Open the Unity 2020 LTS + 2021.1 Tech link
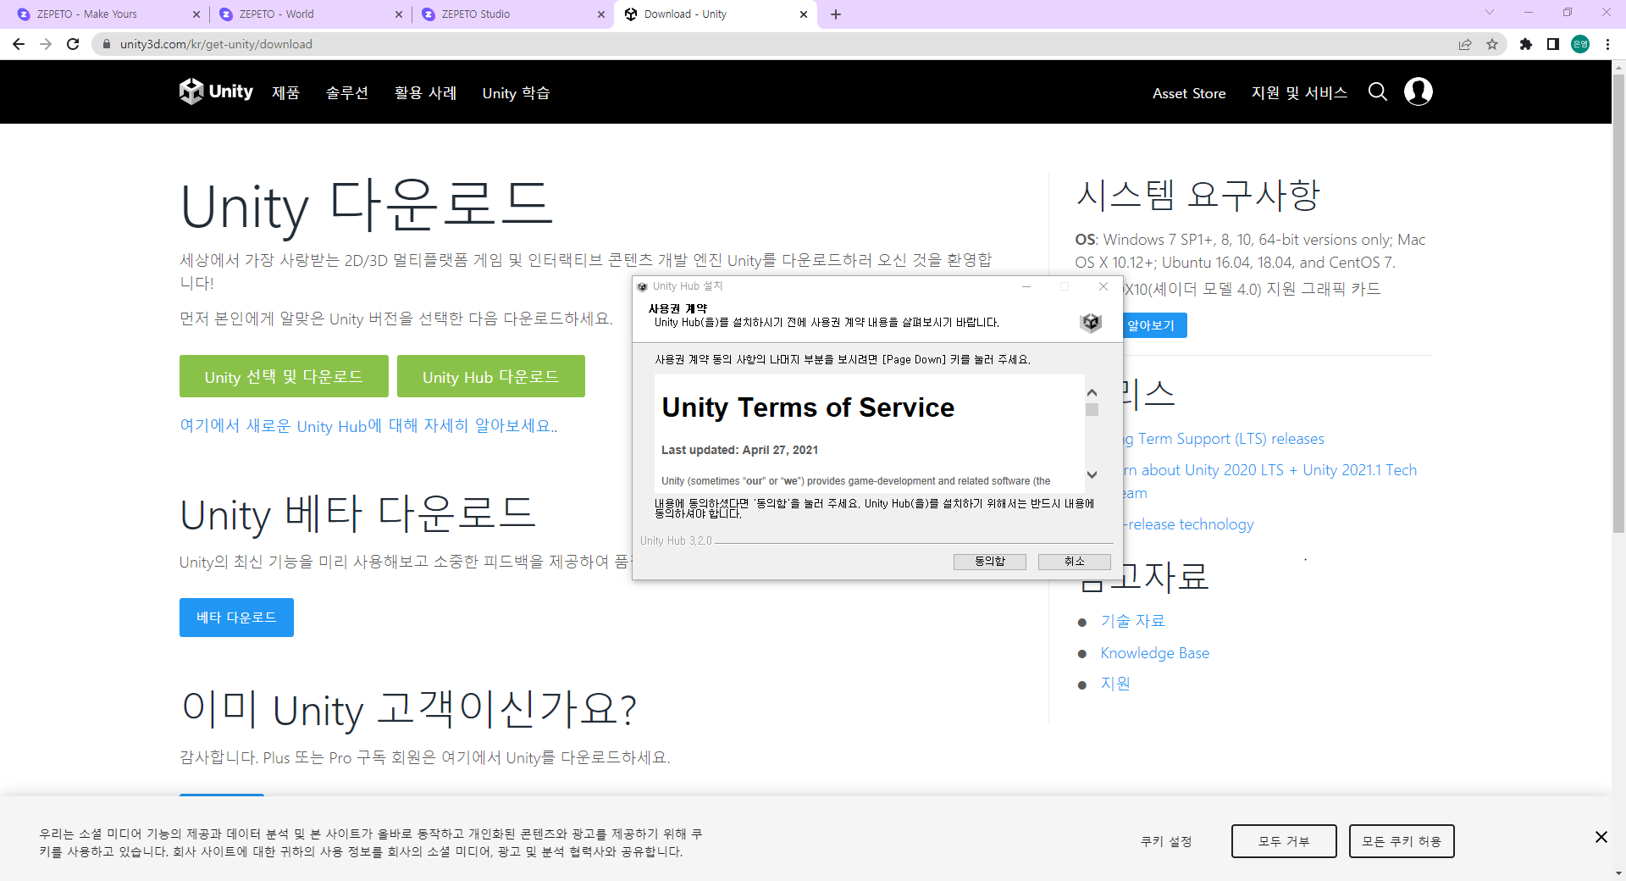The height and width of the screenshot is (881, 1626). pyautogui.click(x=1270, y=470)
